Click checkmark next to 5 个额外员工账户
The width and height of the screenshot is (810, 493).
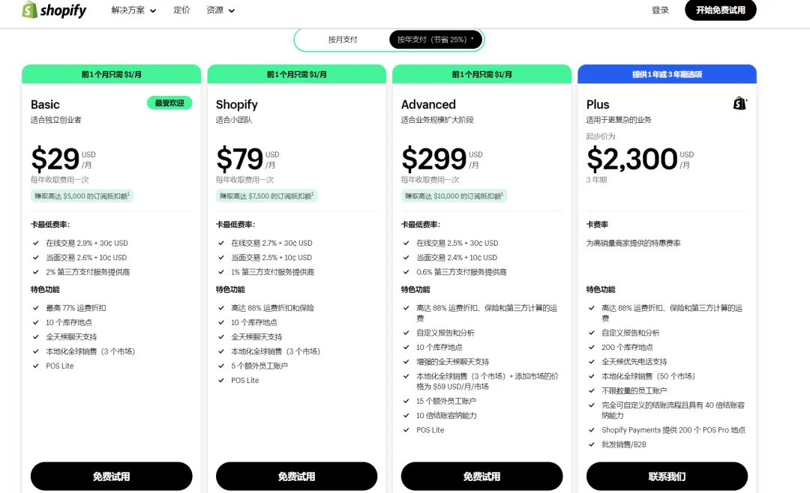(221, 366)
